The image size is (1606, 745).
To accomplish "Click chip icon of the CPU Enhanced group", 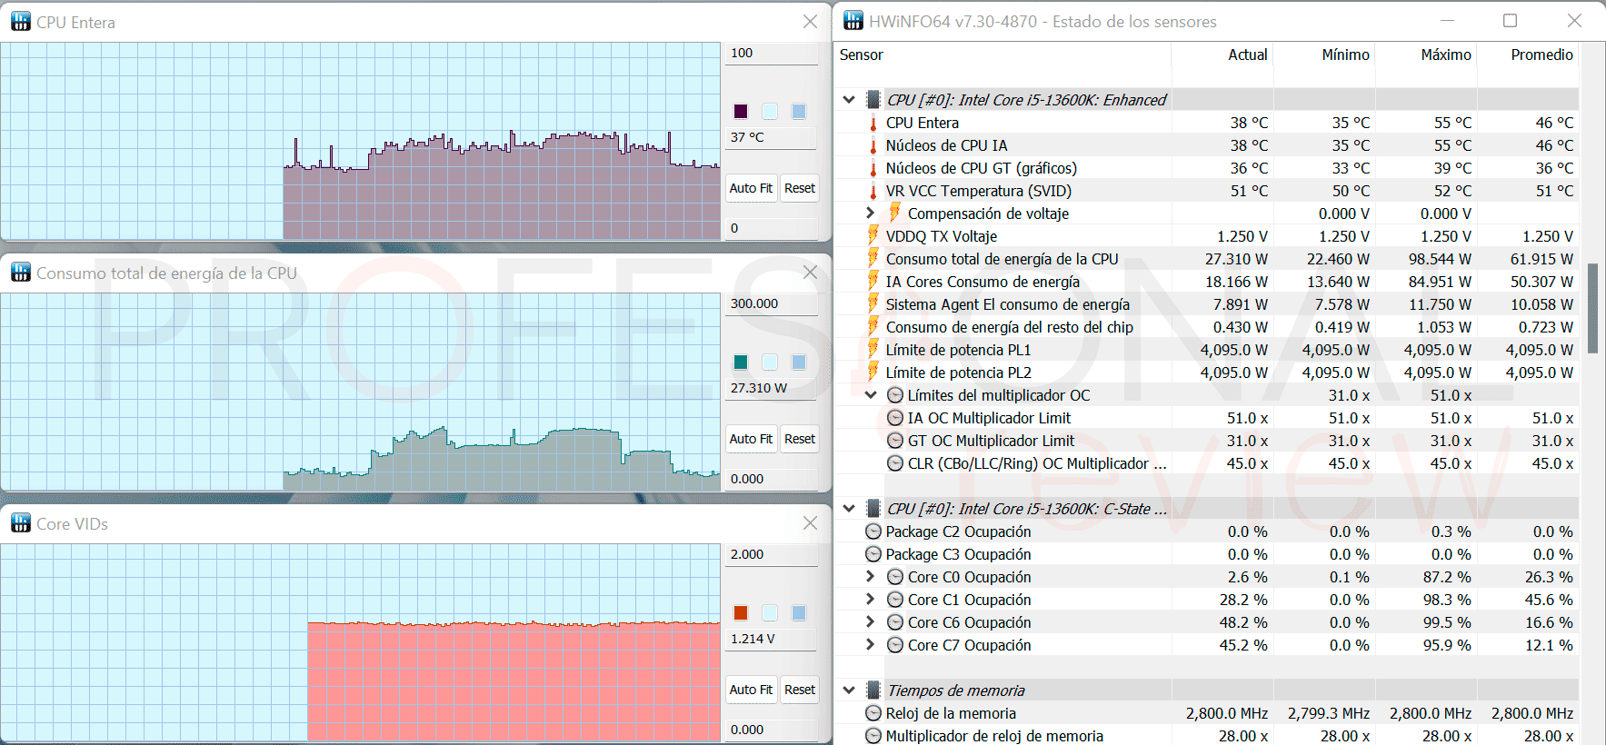I will click(x=873, y=100).
